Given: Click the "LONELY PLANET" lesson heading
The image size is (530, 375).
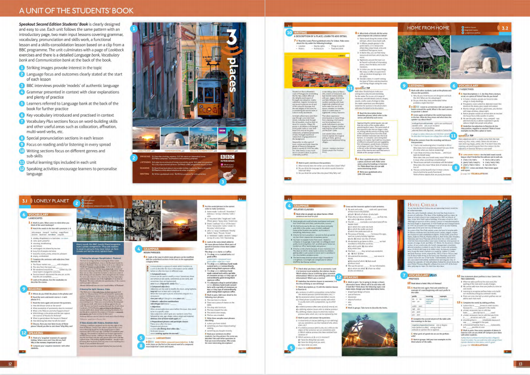Looking at the screenshot, I should [x=52, y=201].
